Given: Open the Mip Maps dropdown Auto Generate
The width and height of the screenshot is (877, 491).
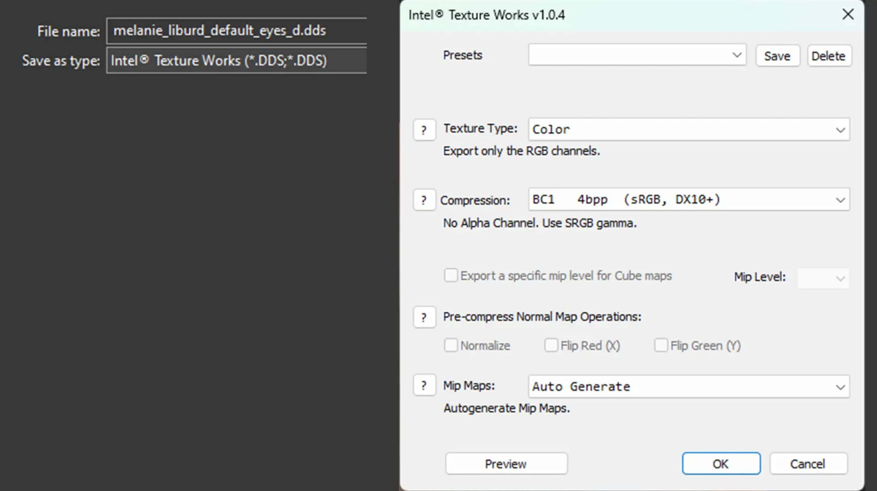Looking at the screenshot, I should (689, 387).
